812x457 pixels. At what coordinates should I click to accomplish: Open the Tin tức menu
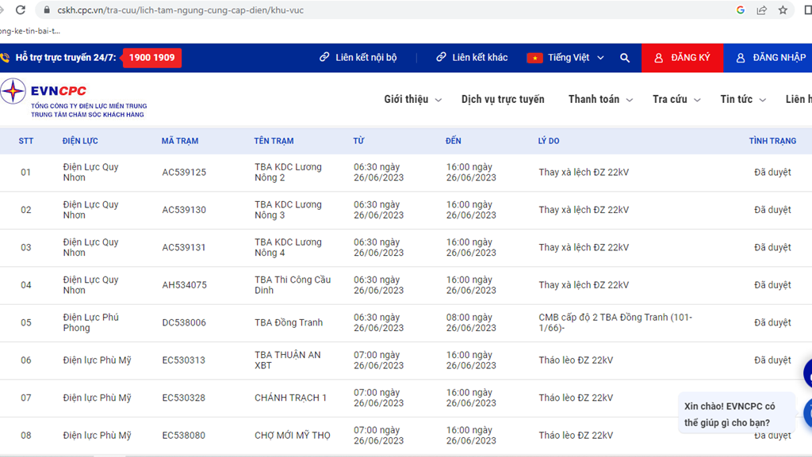pyautogui.click(x=742, y=99)
